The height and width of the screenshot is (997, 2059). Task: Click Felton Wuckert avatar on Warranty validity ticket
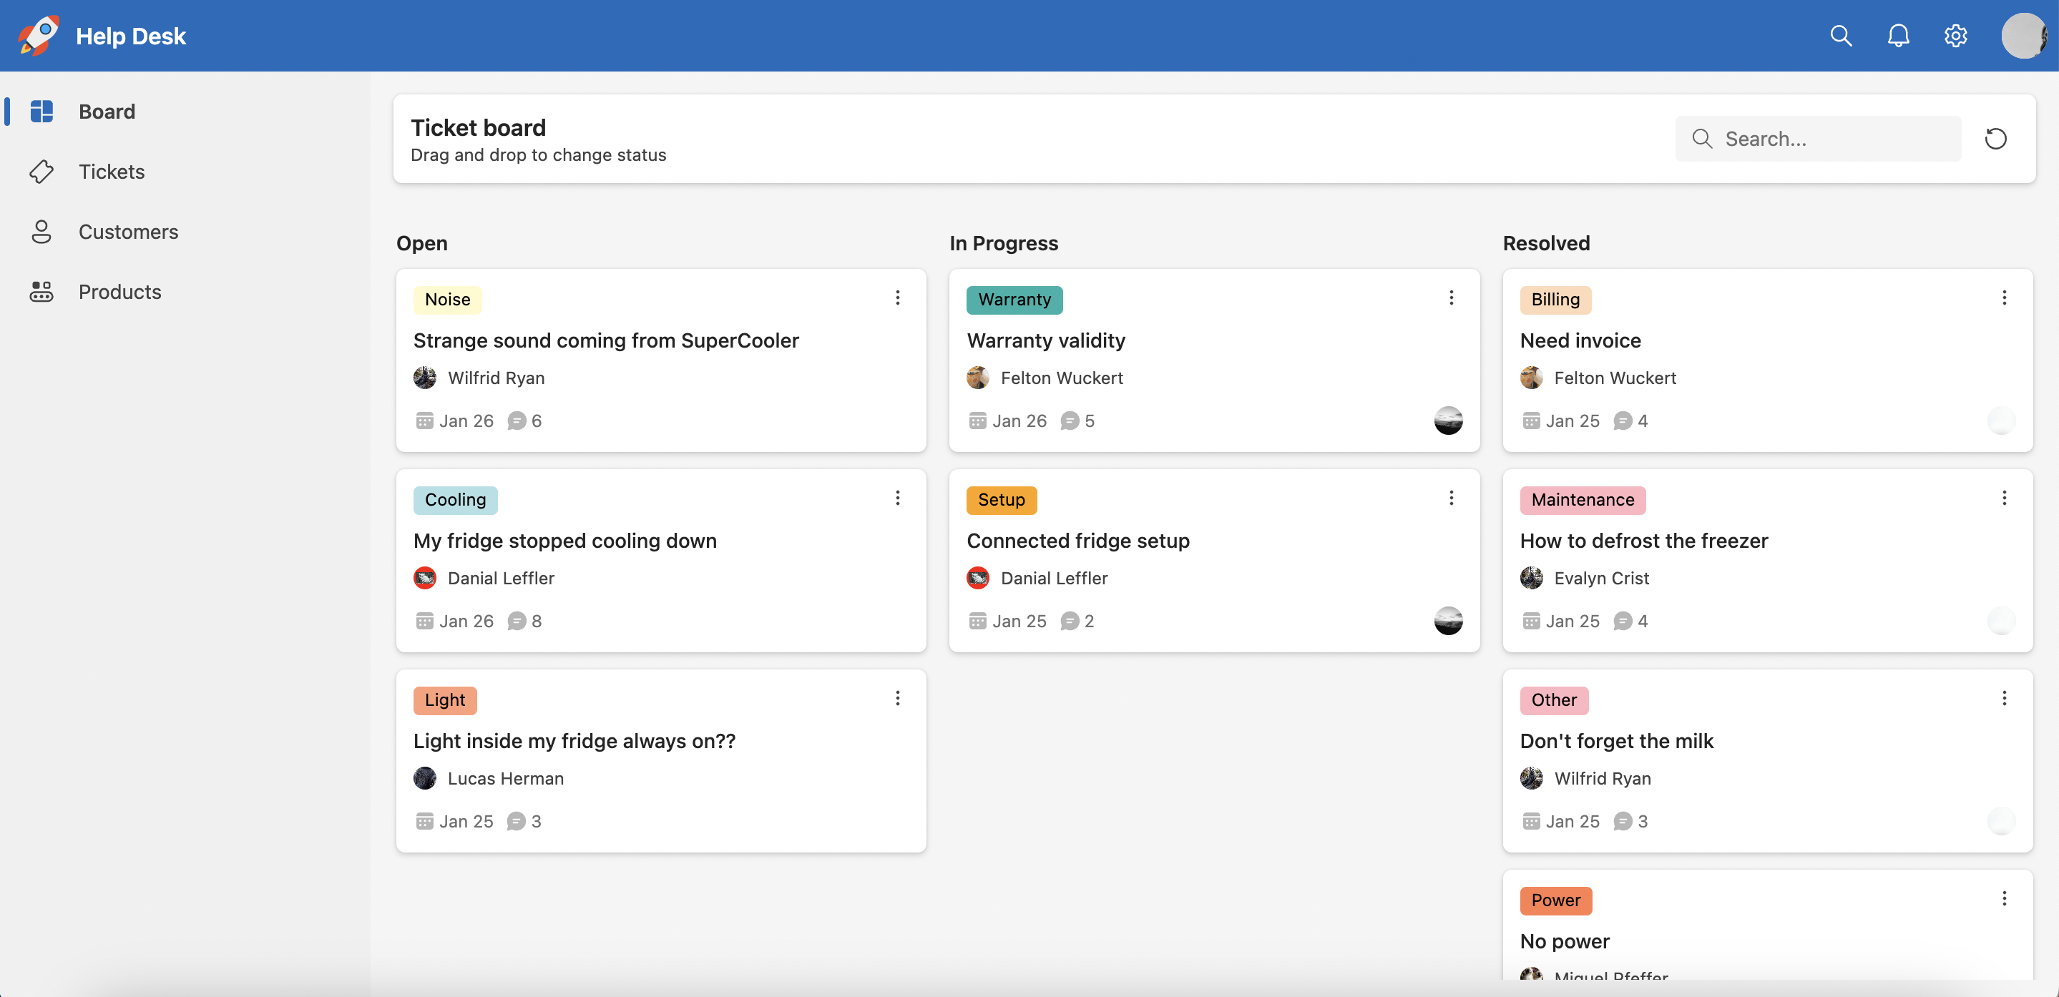point(977,378)
